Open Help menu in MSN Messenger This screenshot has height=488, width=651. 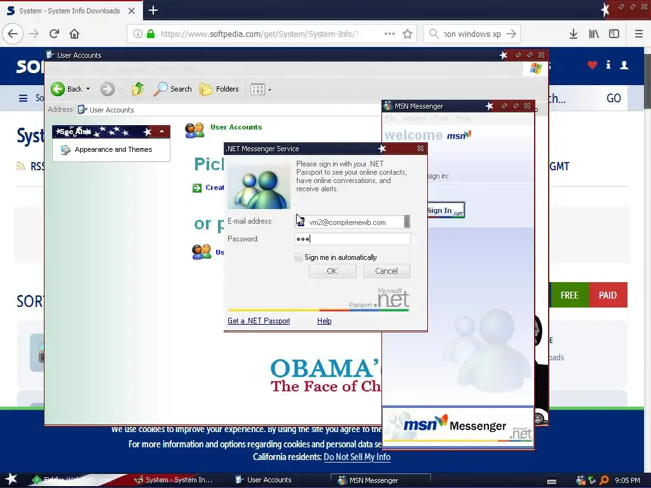[463, 118]
